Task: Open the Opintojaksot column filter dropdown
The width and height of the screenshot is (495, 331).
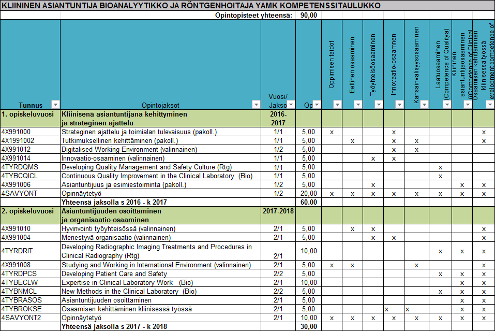Action: tap(255, 105)
